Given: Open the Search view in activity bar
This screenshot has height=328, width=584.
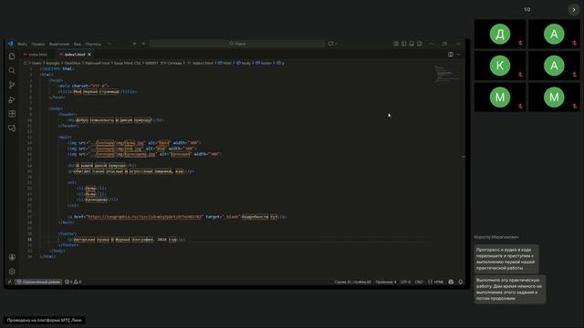Looking at the screenshot, I should pos(12,71).
